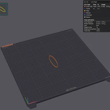Toggle the yellow Wipe color swatch
The image size is (110, 110).
(85, 11)
